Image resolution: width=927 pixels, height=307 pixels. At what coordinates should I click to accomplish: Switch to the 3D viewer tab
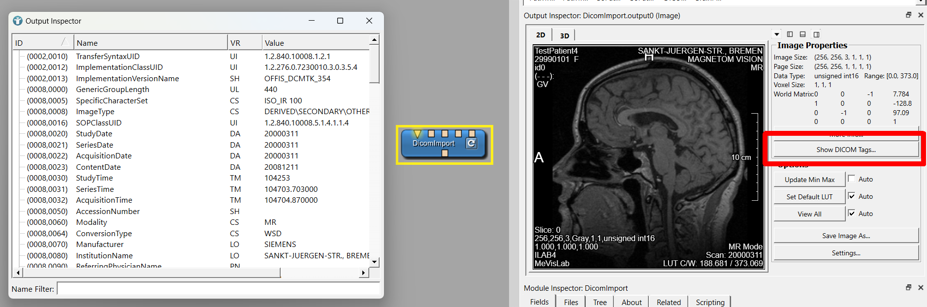(x=565, y=35)
